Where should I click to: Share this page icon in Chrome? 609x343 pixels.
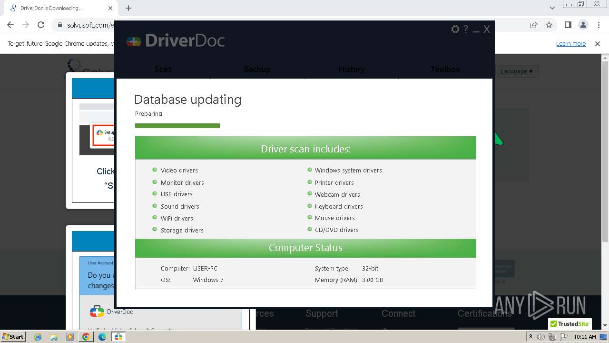click(534, 25)
